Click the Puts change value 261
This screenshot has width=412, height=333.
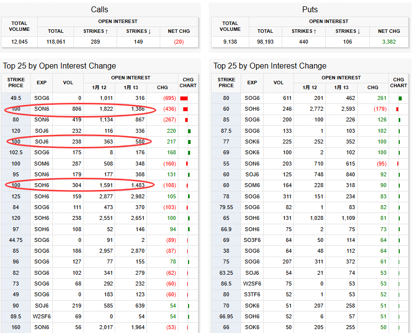tap(382, 98)
